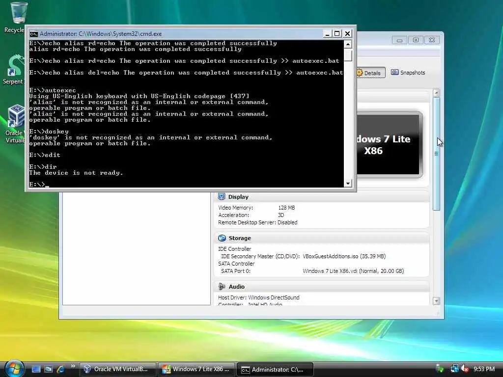
Task: Click the Audio speaker icon
Action: tap(222, 286)
